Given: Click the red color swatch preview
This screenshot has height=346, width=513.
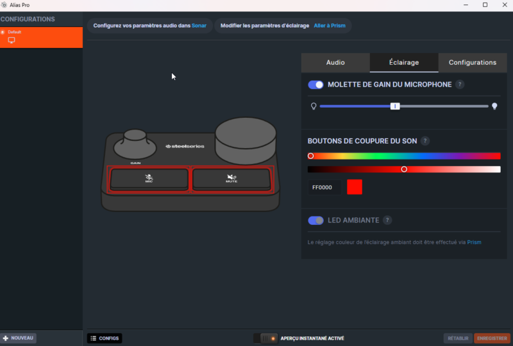Looking at the screenshot, I should coord(355,187).
